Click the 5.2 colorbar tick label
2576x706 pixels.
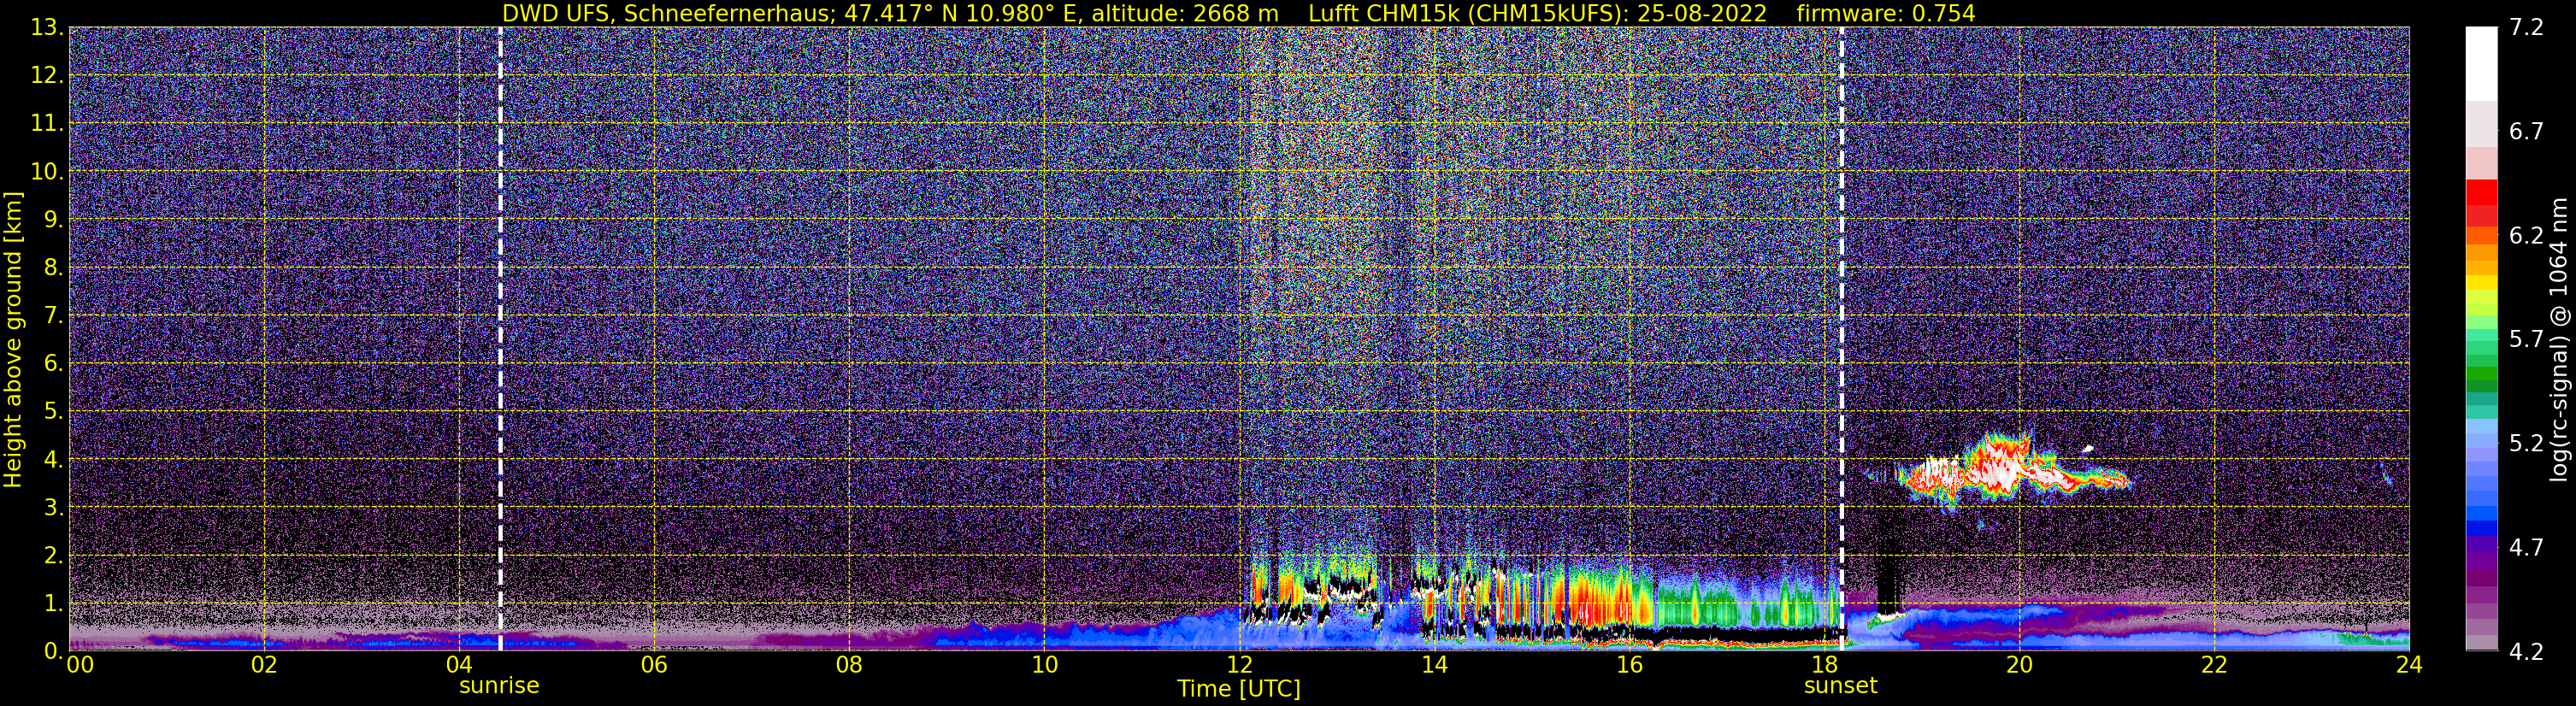click(2527, 443)
